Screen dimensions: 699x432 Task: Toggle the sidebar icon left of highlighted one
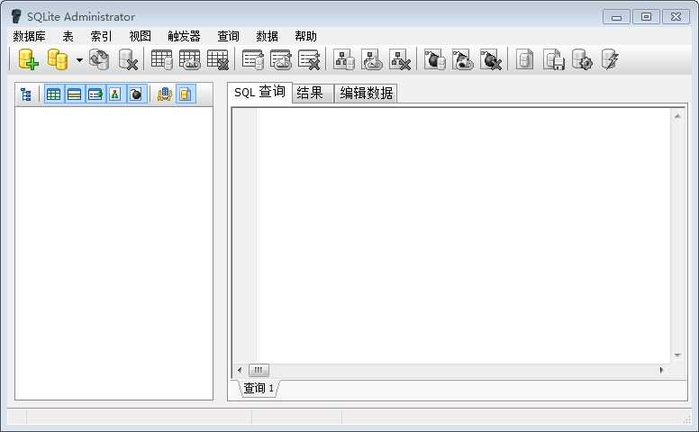tap(165, 94)
